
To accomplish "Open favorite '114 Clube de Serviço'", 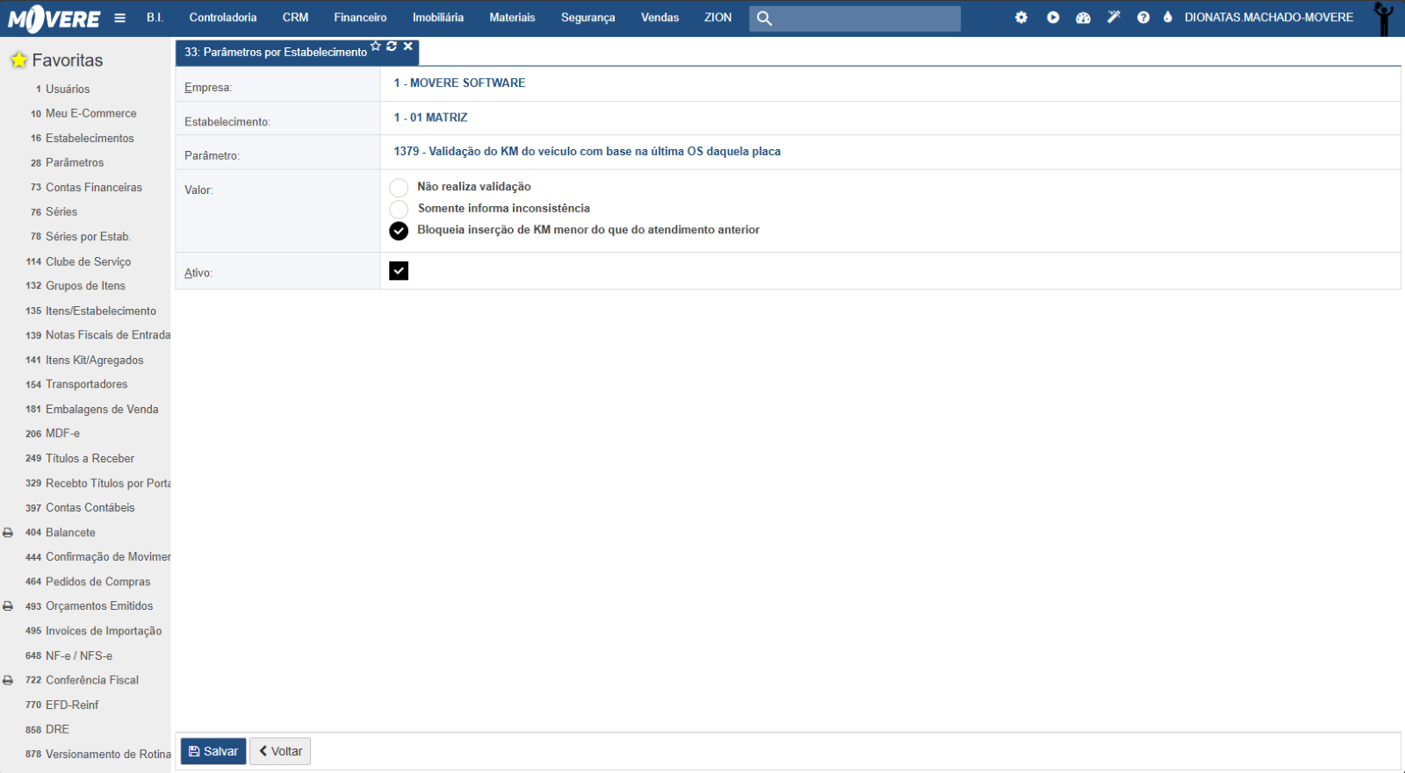I will pos(78,261).
